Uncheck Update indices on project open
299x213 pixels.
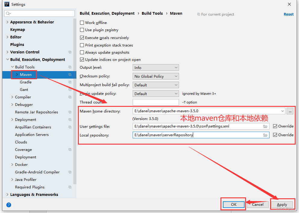(x=82, y=59)
